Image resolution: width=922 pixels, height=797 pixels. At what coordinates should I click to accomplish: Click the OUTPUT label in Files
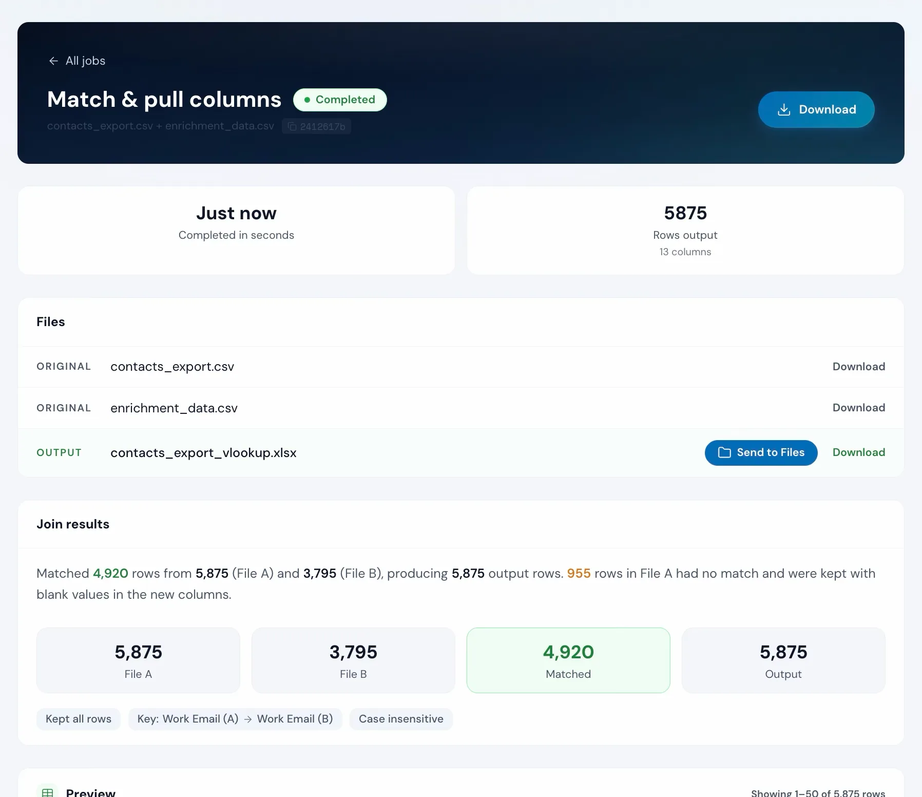point(59,452)
